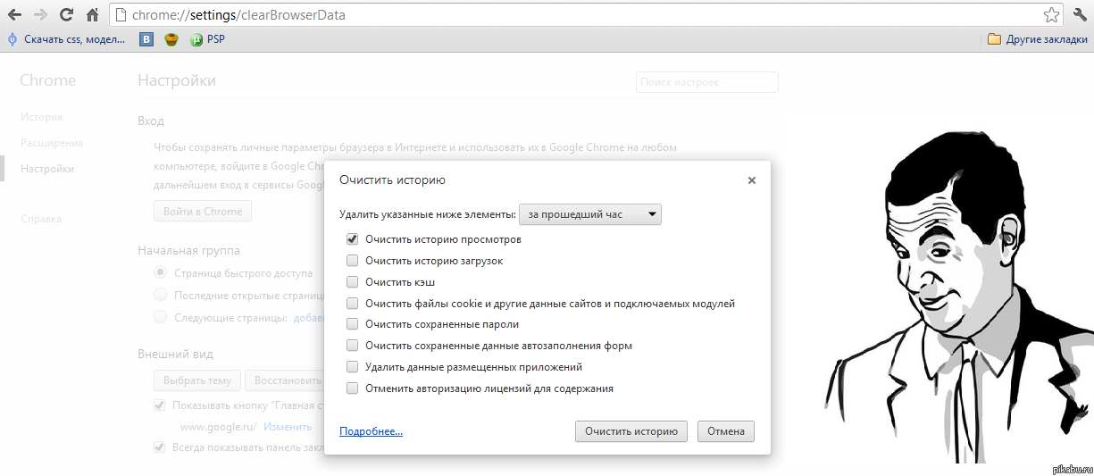Click the browser Back arrow icon
Viewport: 1094px width, 476px height.
14,15
